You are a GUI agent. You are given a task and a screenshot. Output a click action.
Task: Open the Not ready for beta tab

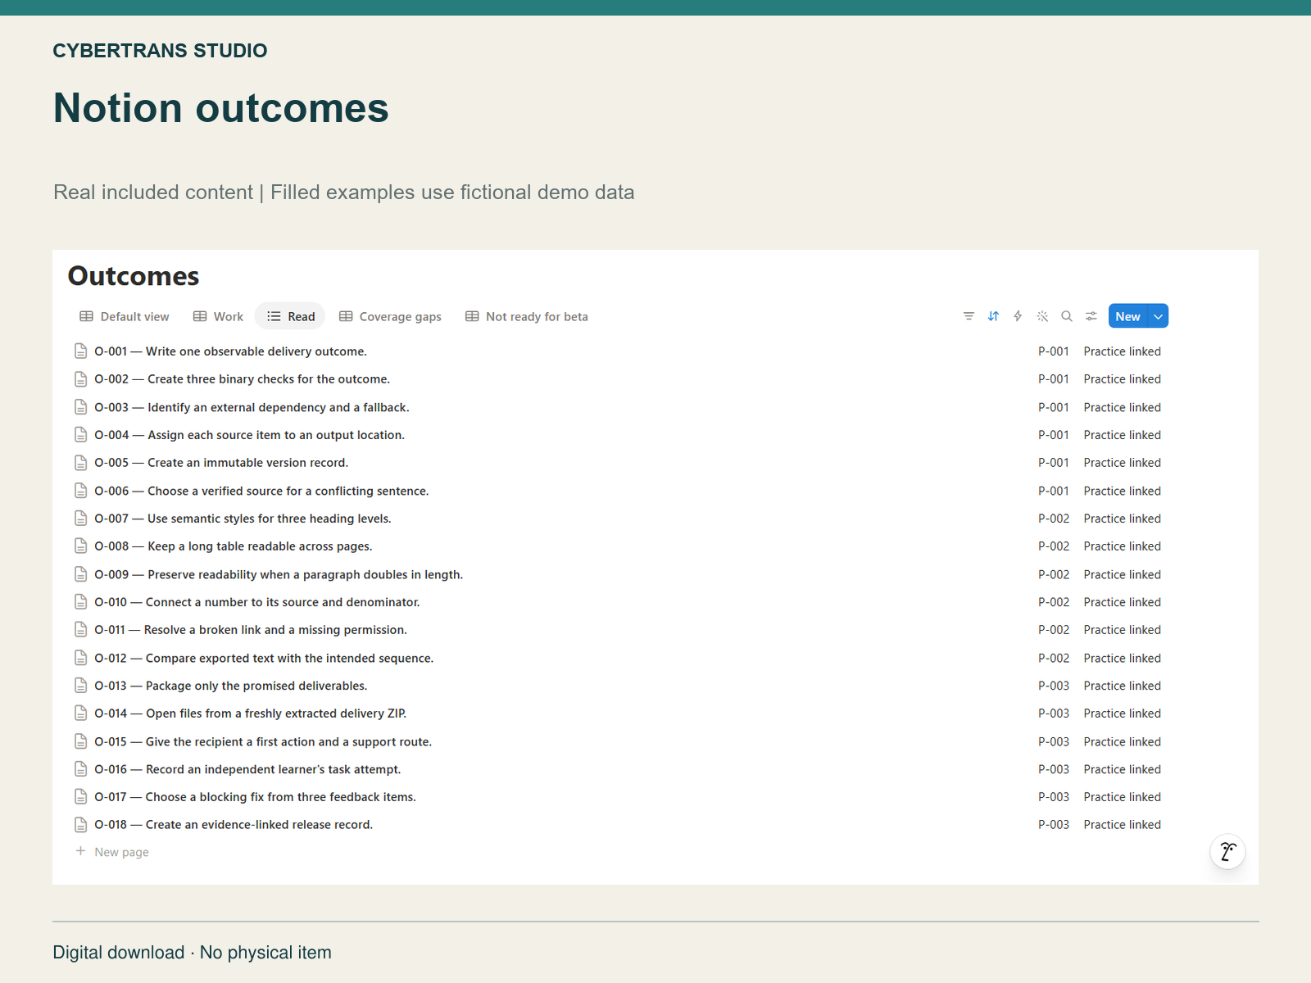pos(527,316)
